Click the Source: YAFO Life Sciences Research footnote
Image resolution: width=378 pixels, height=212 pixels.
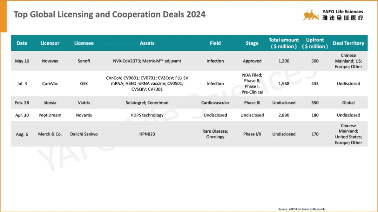302,209
